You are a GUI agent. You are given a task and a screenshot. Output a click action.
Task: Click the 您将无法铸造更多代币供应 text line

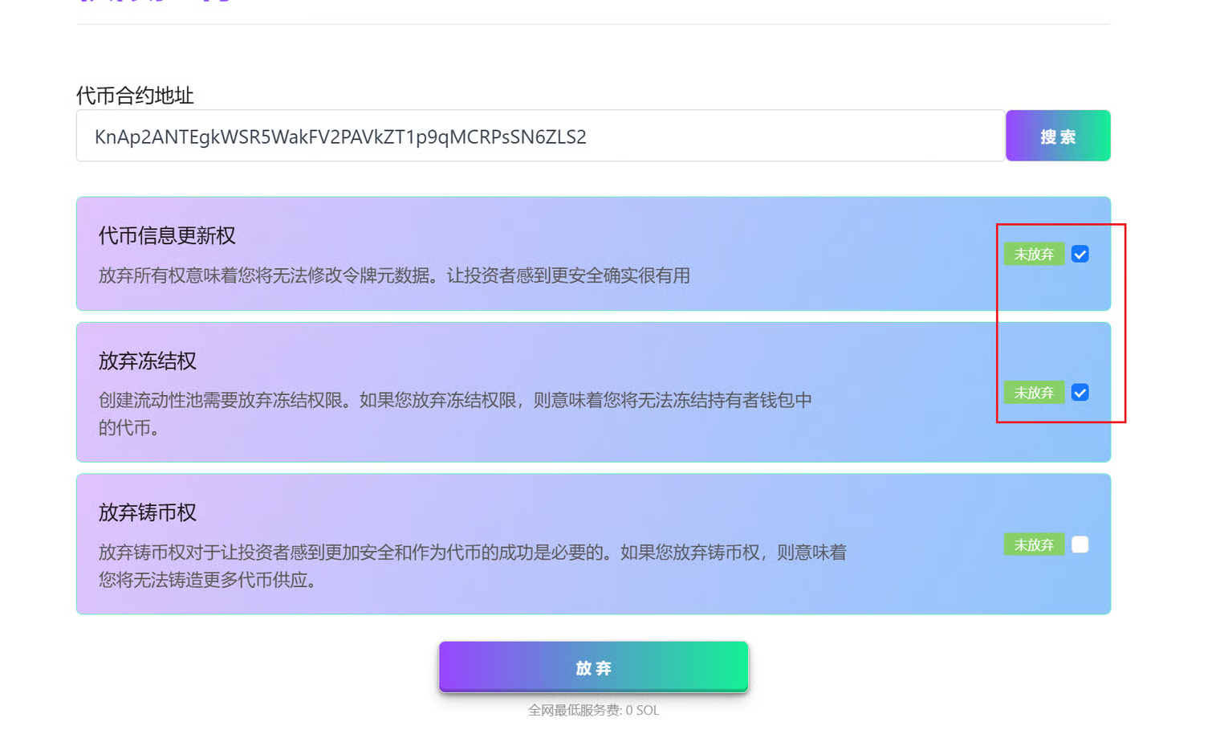[x=208, y=580]
